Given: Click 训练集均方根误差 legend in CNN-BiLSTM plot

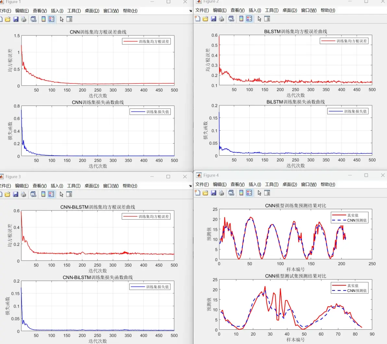Looking at the screenshot, I should coord(146,217).
